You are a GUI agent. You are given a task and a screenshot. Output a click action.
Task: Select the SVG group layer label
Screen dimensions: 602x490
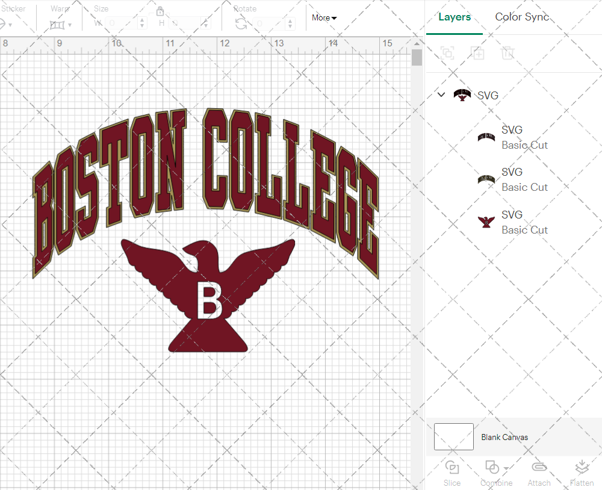488,95
